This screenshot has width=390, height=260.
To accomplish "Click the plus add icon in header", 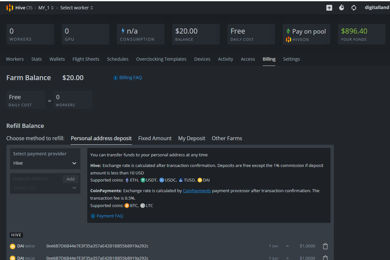I will pos(329,8).
